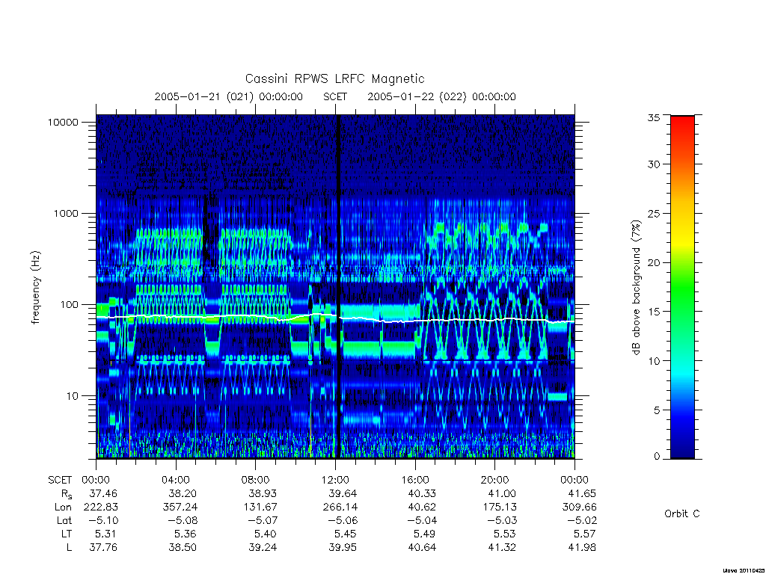Image resolution: width=766 pixels, height=574 pixels.
Task: Click the colorbar tick value 20
Action: point(654,262)
